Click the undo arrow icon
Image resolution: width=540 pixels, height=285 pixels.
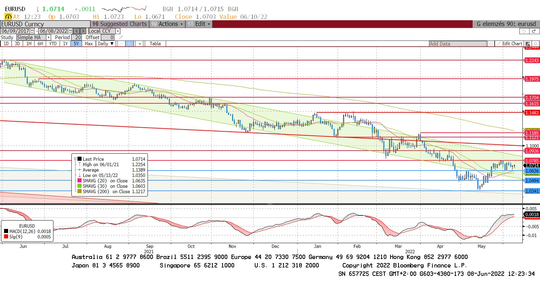pyautogui.click(x=524, y=31)
